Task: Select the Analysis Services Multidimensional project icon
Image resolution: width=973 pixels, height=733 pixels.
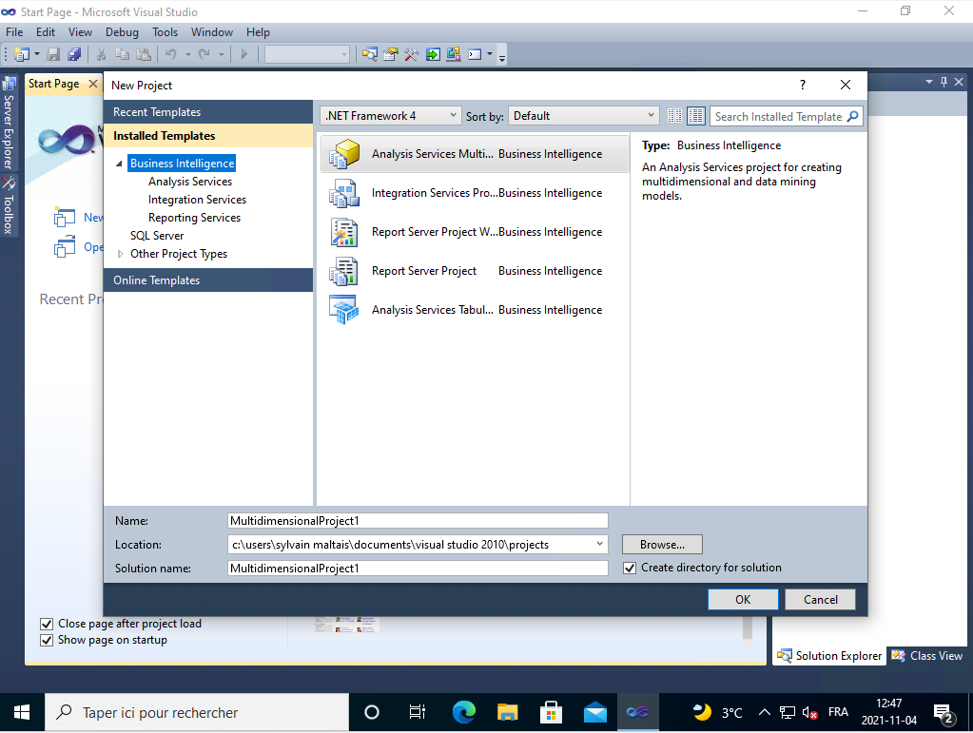Action: 344,154
